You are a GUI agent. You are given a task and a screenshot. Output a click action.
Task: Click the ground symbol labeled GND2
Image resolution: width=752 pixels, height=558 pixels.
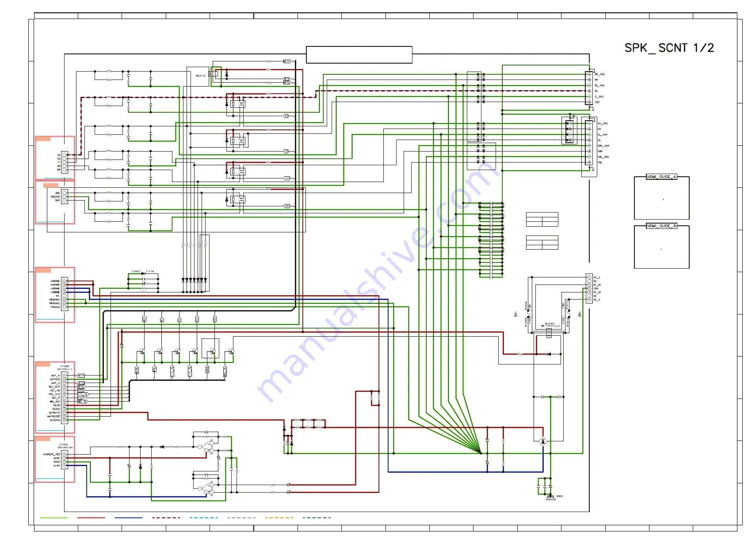[550, 497]
